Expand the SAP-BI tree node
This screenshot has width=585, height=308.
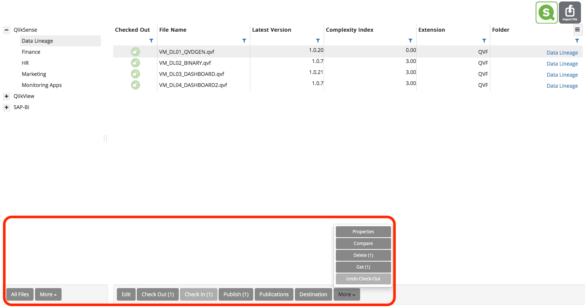coord(7,107)
